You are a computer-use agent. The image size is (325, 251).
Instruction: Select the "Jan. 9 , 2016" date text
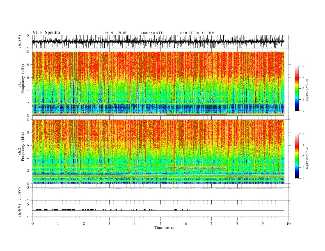(x=114, y=33)
